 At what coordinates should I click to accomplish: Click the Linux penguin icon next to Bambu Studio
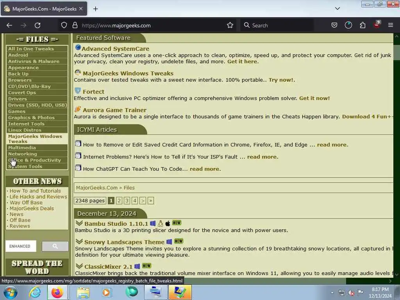[x=160, y=223]
